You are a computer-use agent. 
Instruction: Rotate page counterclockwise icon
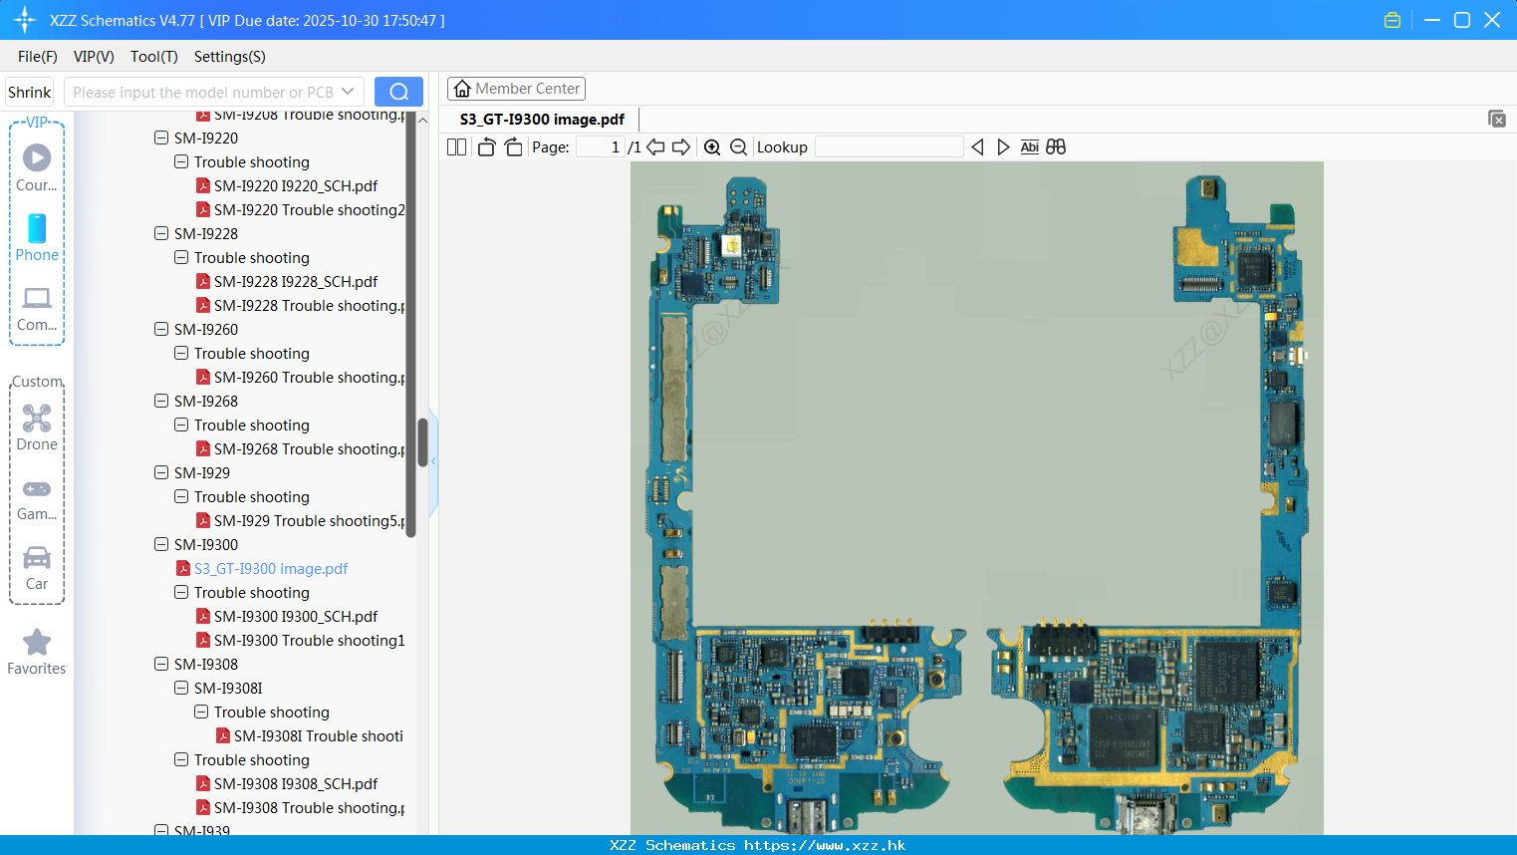486,146
